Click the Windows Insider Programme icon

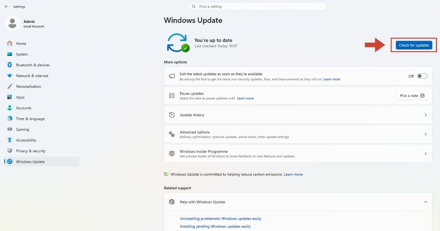click(172, 154)
